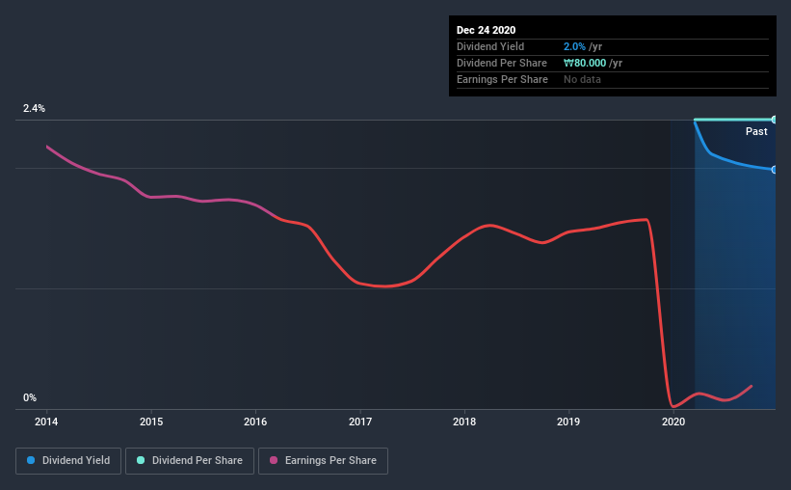791x490 pixels.
Task: Click the blue Dividend Yield legend dot
Action: [31, 460]
